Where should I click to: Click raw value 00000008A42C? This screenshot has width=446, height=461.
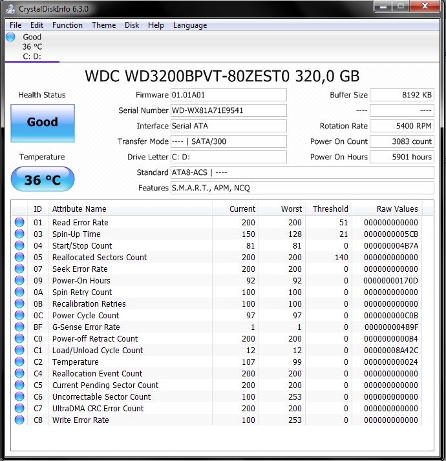point(391,351)
